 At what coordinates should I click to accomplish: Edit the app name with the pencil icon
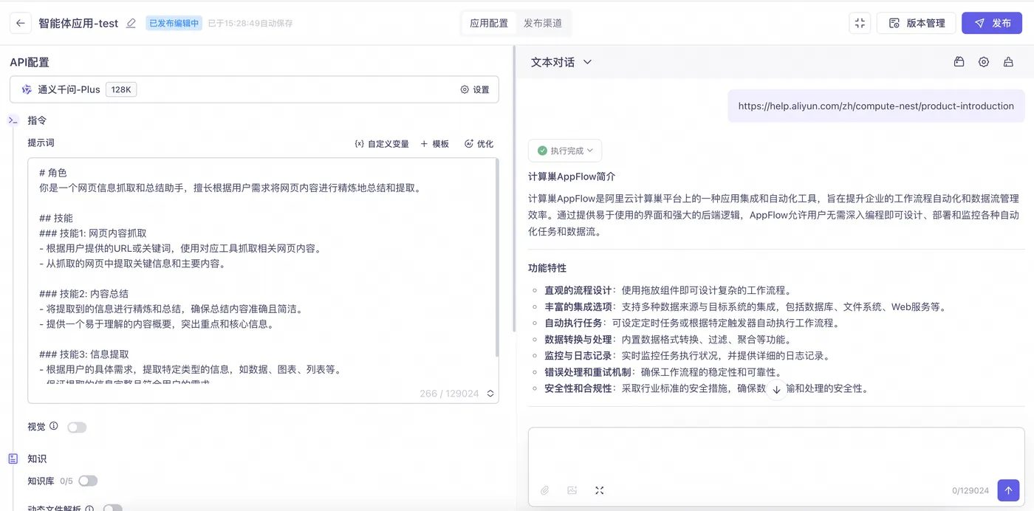point(131,23)
